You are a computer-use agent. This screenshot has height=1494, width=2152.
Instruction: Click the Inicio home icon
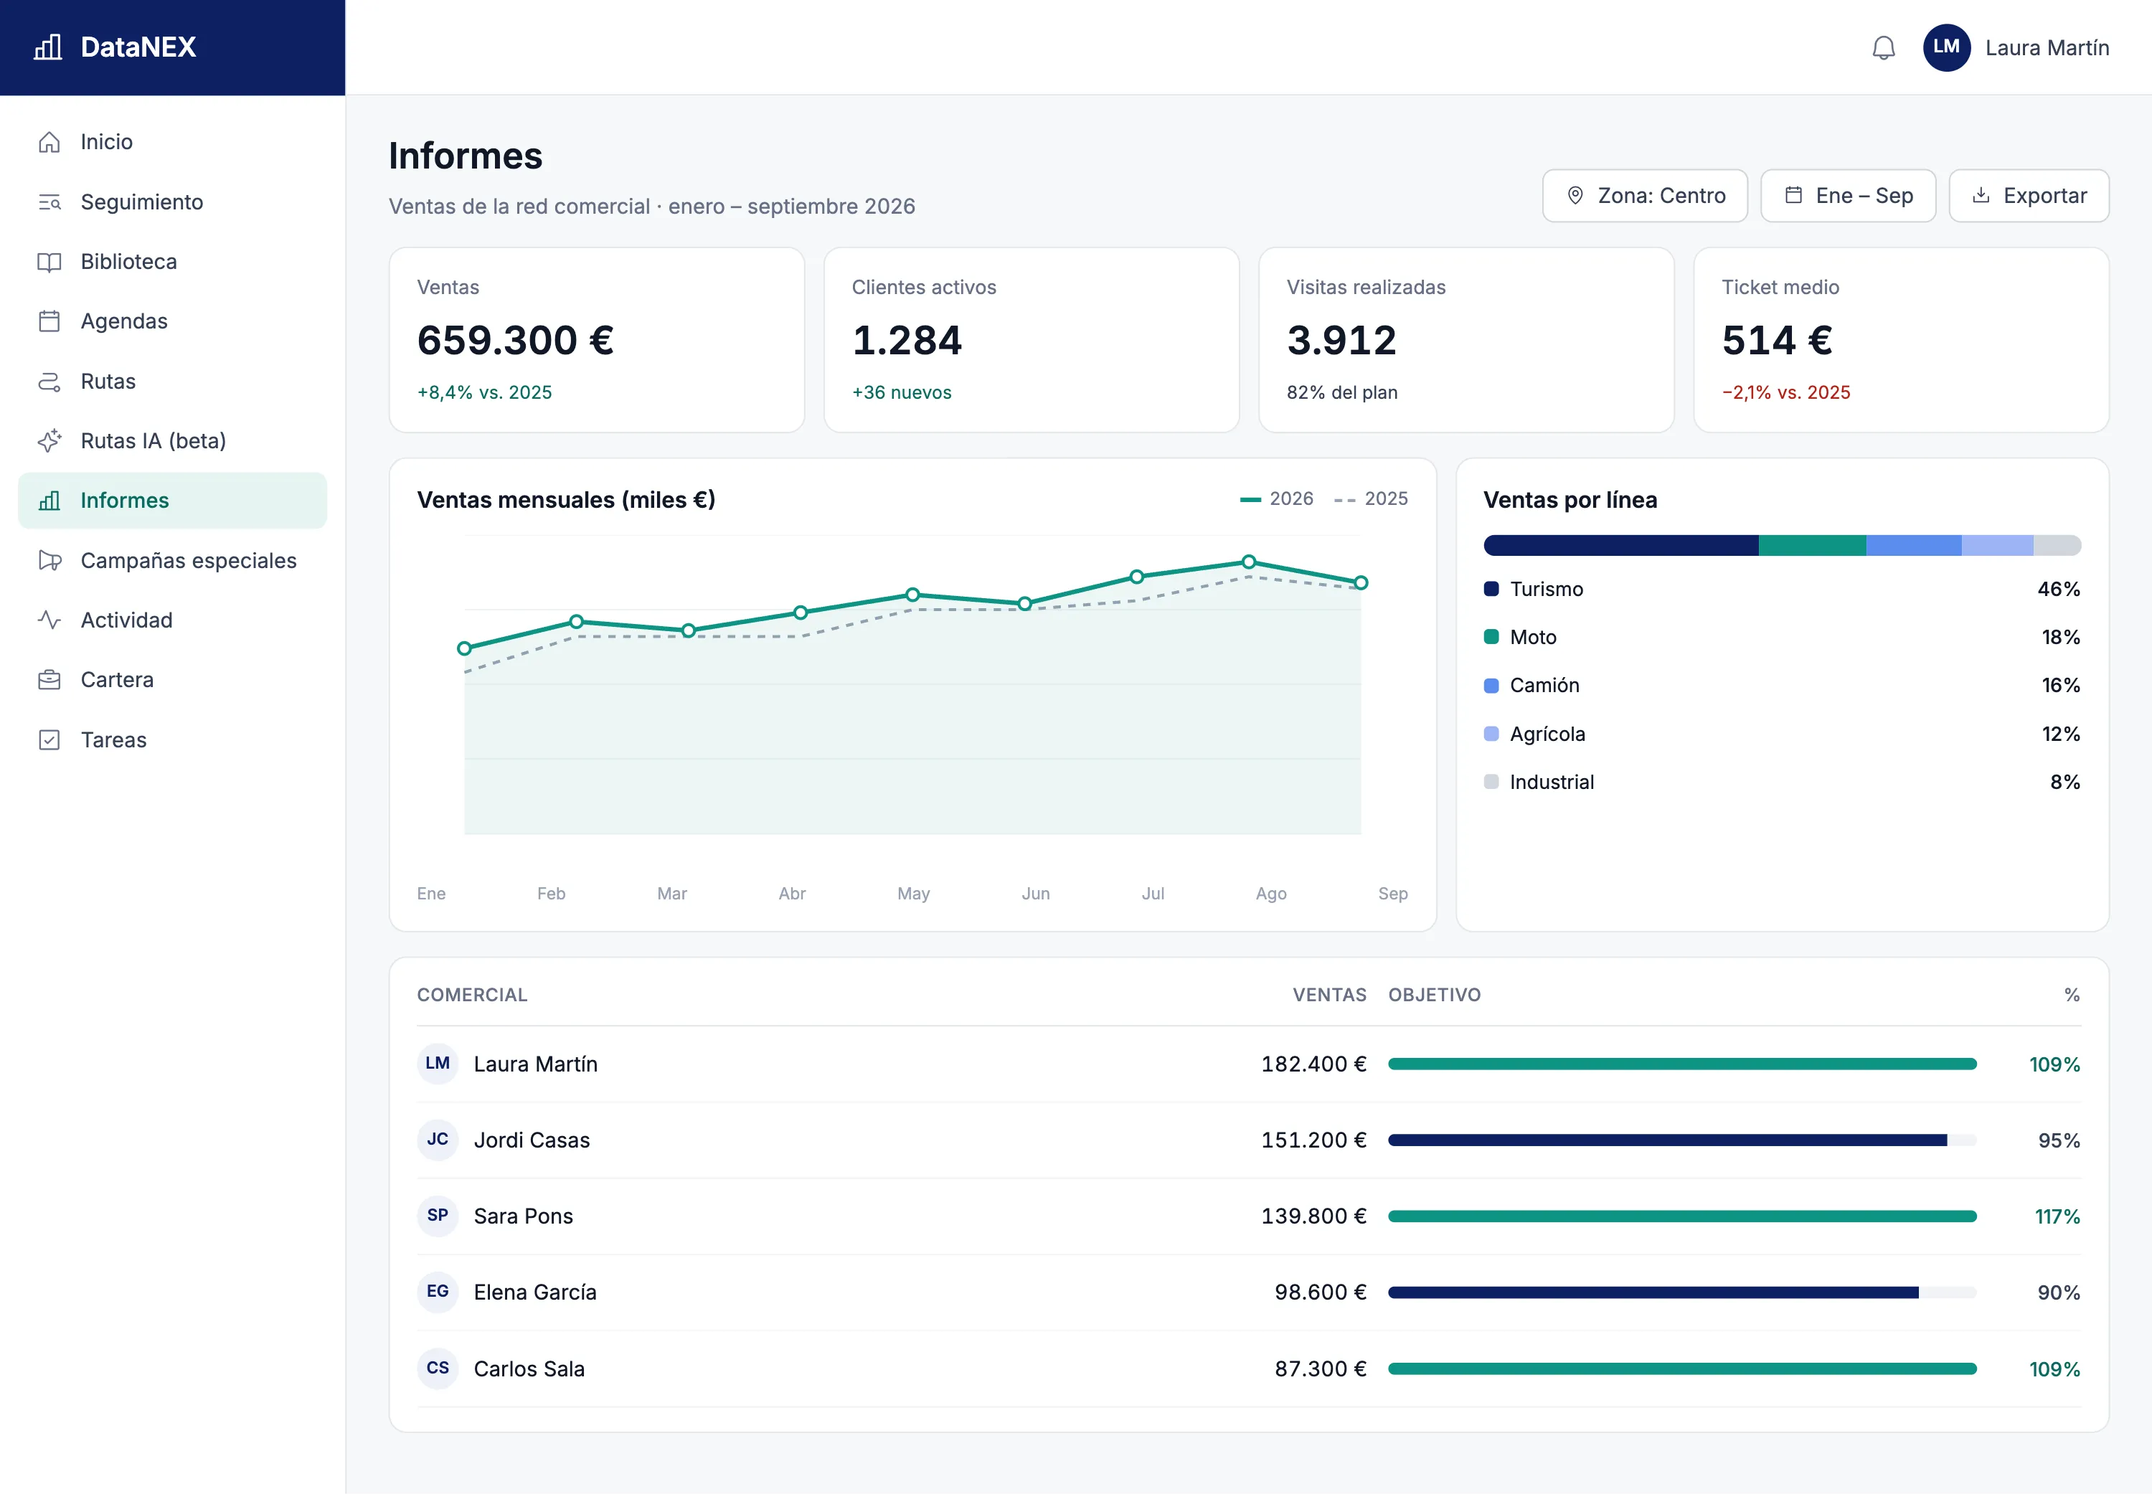click(49, 141)
